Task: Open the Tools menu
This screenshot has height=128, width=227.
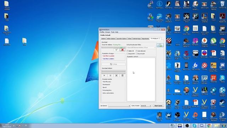Action: (113, 32)
